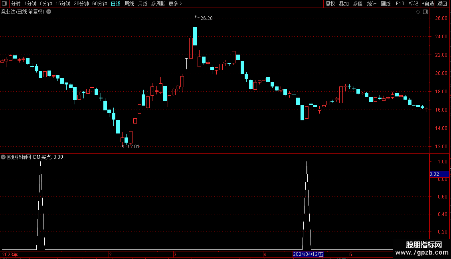Screen dimensions: 451x259
Task: Click the 叠加 overlay button
Action: pyautogui.click(x=344, y=4)
